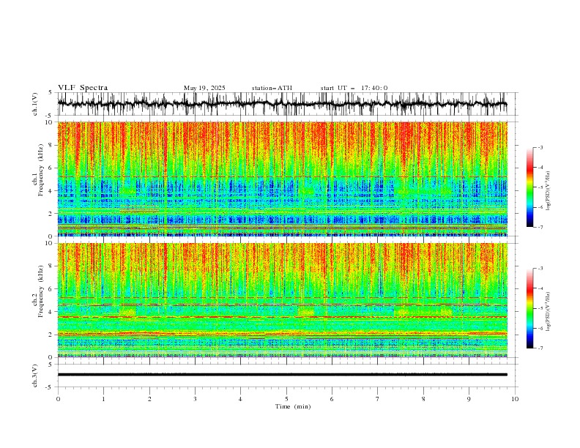Click the ch.3 flat black waveform trace
580x448 pixels.
tap(282, 375)
